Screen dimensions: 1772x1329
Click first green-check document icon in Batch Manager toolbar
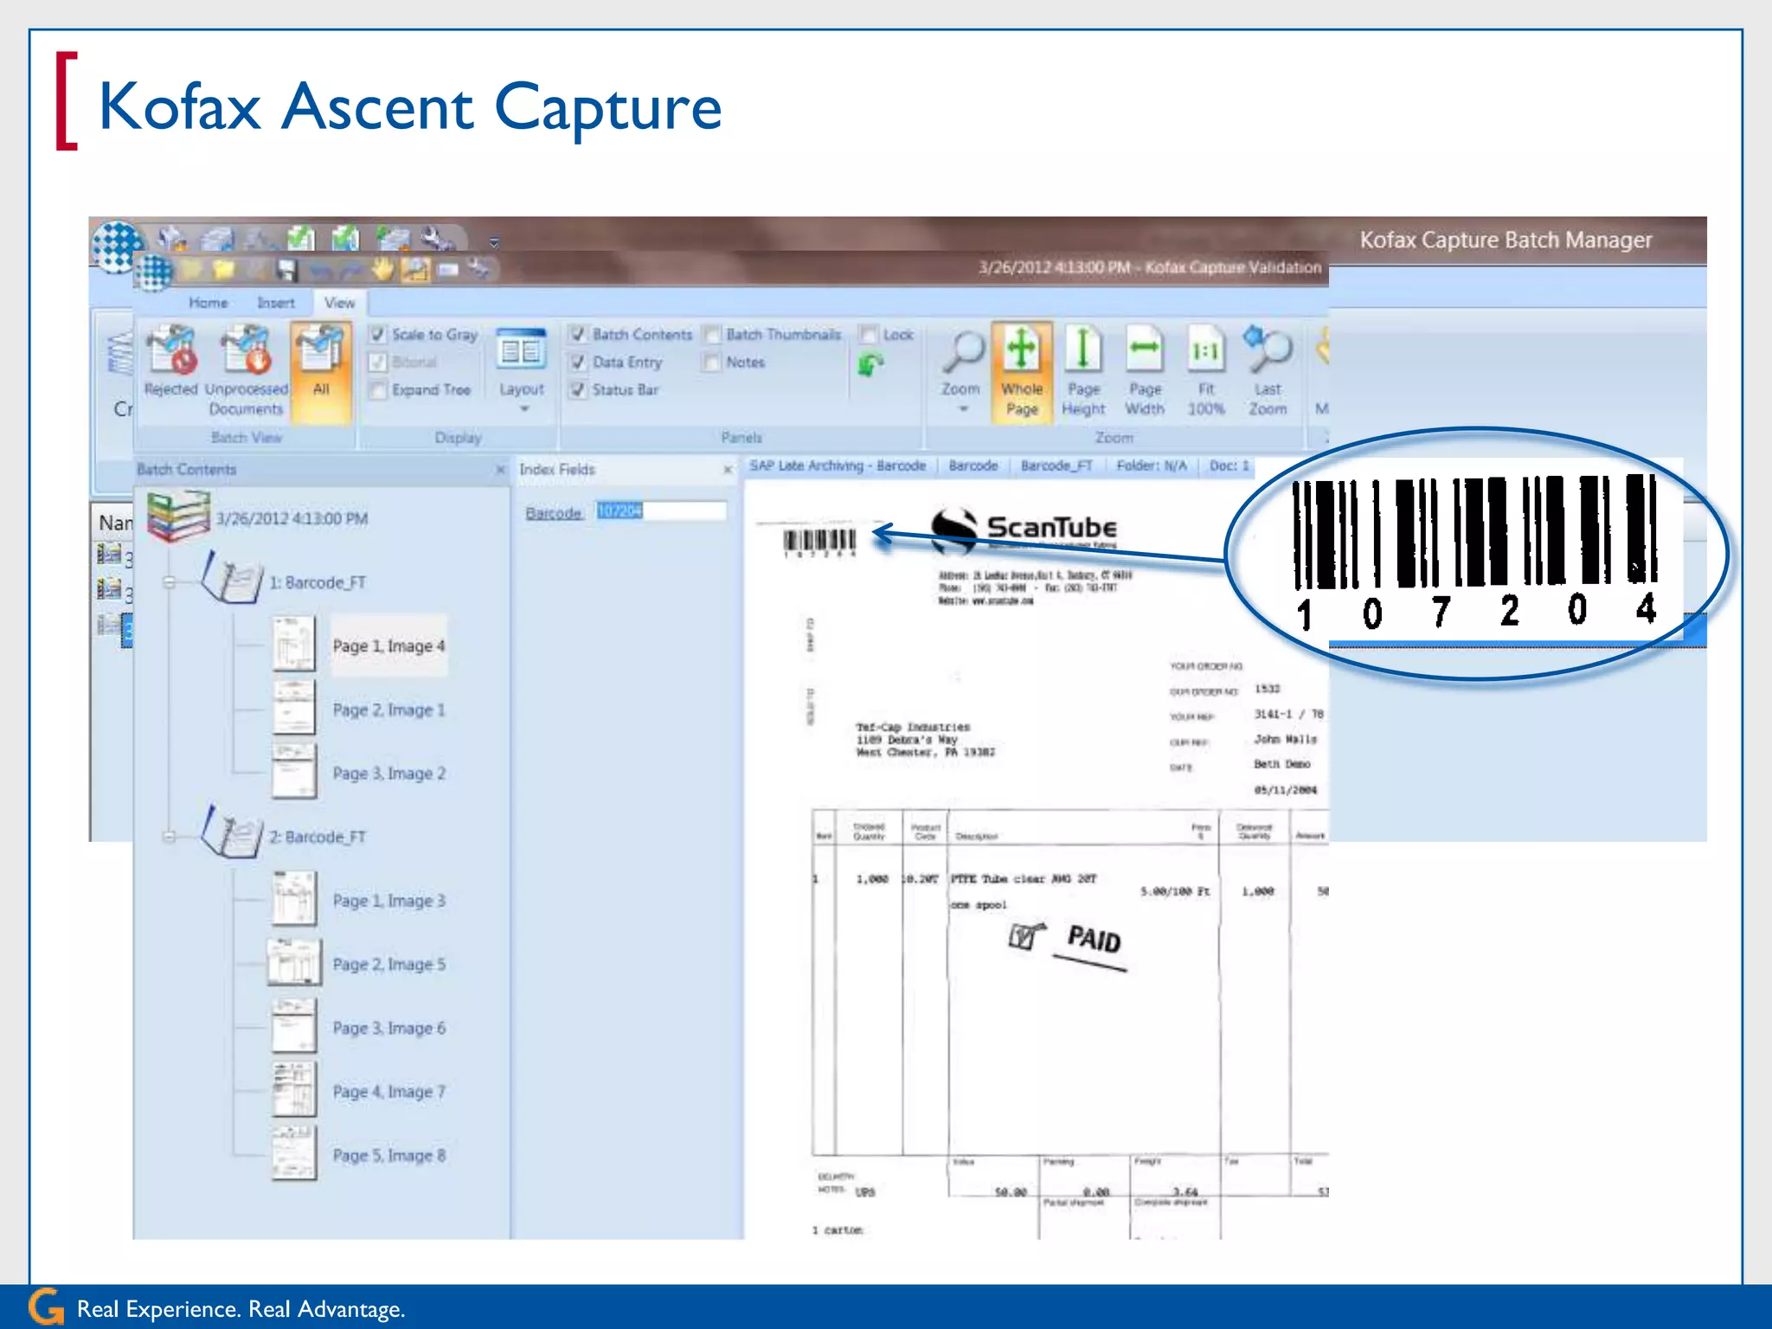click(300, 238)
